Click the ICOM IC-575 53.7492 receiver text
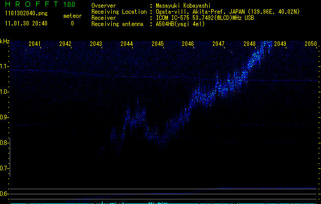 [205, 18]
